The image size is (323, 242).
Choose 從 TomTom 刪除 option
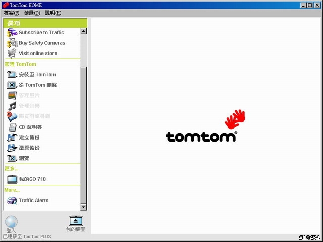tap(38, 85)
